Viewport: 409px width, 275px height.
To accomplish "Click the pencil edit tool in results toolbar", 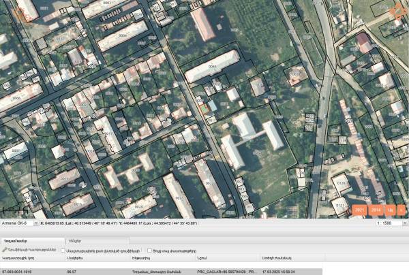I will pos(5,250).
